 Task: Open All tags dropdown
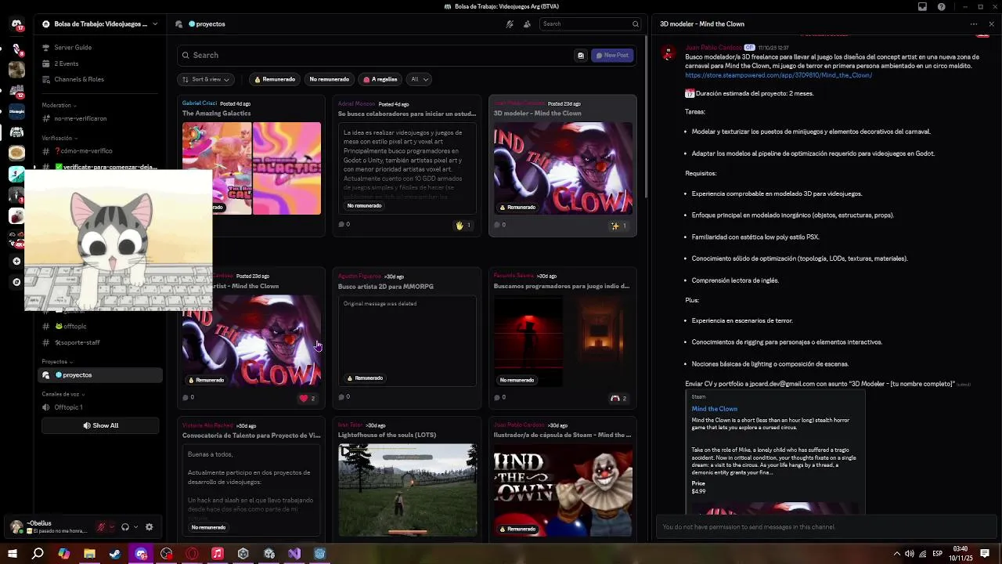point(419,79)
